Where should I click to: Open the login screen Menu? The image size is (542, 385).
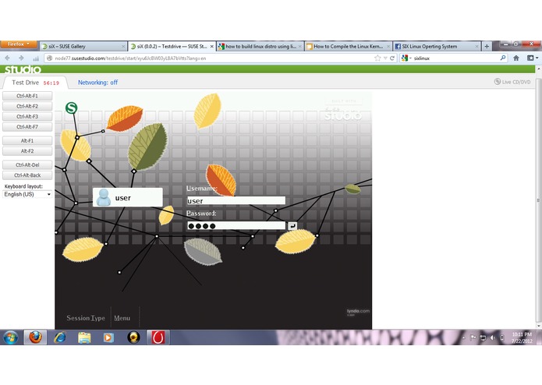point(122,318)
